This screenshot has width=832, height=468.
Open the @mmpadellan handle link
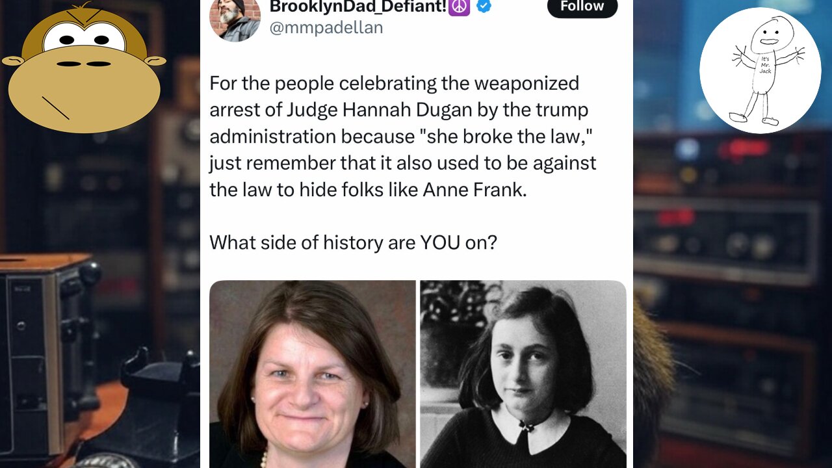pyautogui.click(x=326, y=27)
